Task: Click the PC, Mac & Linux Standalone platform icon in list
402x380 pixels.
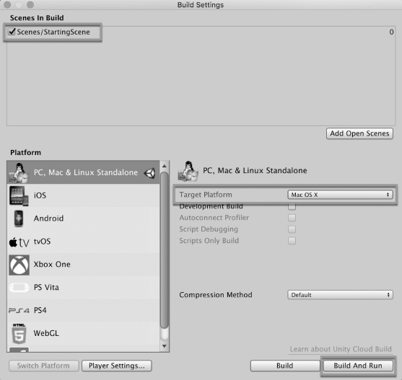Action: [19, 173]
